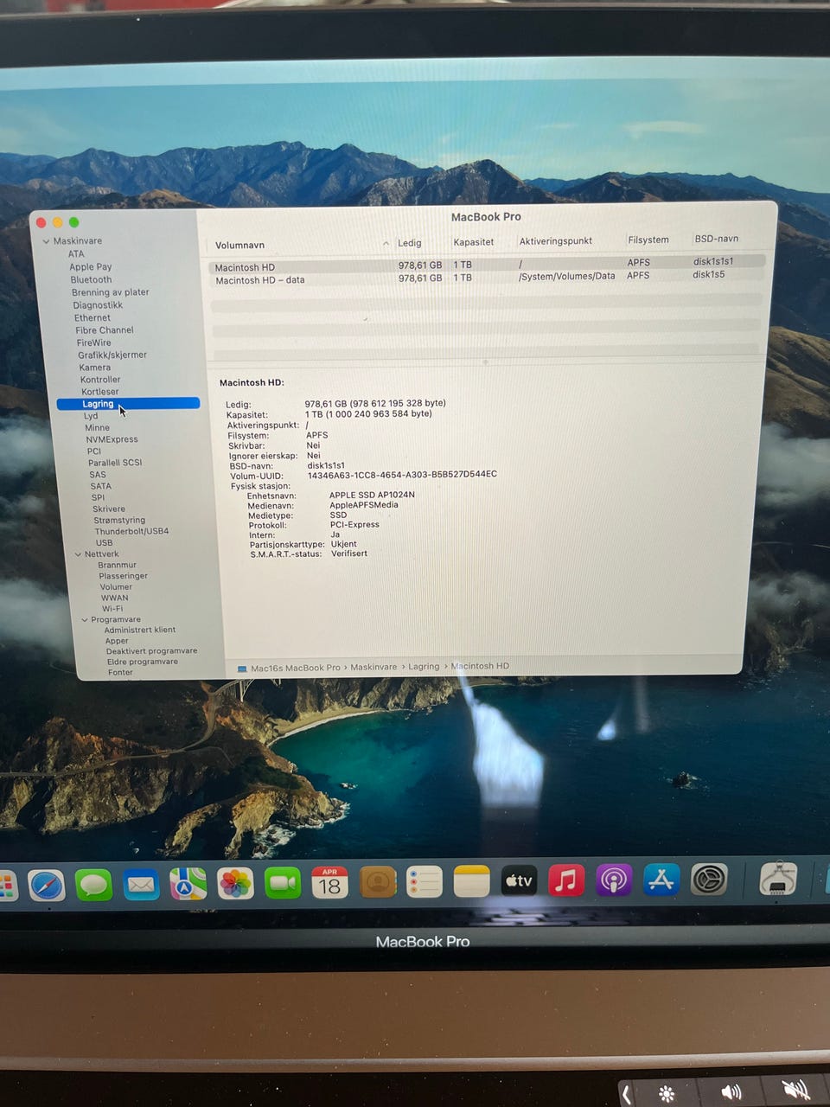Select Brannmur under Nettverk

coord(117,566)
